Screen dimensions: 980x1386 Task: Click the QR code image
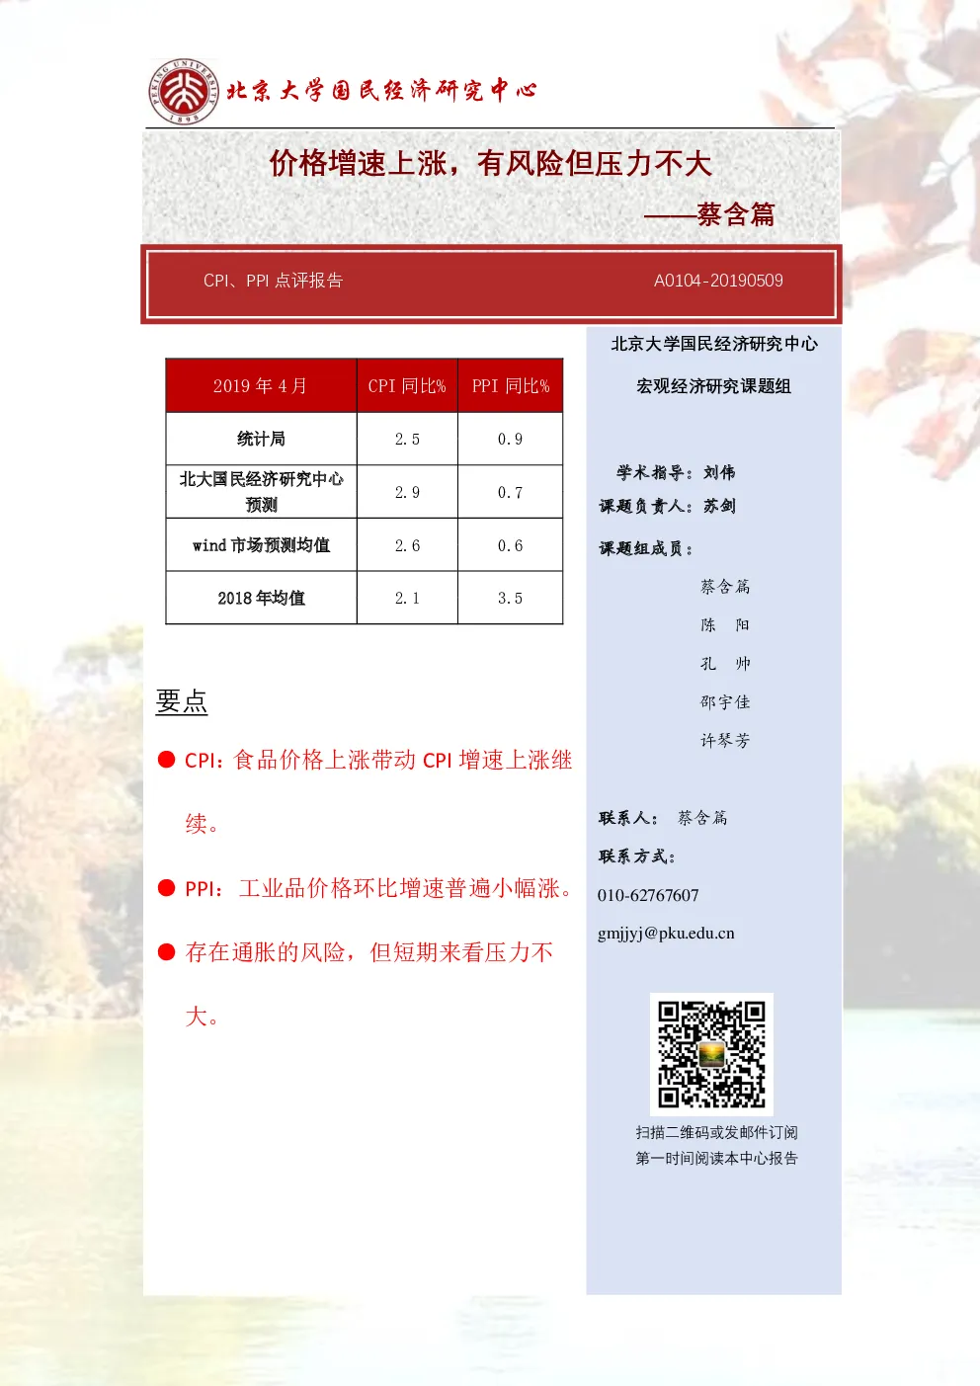[711, 1054]
